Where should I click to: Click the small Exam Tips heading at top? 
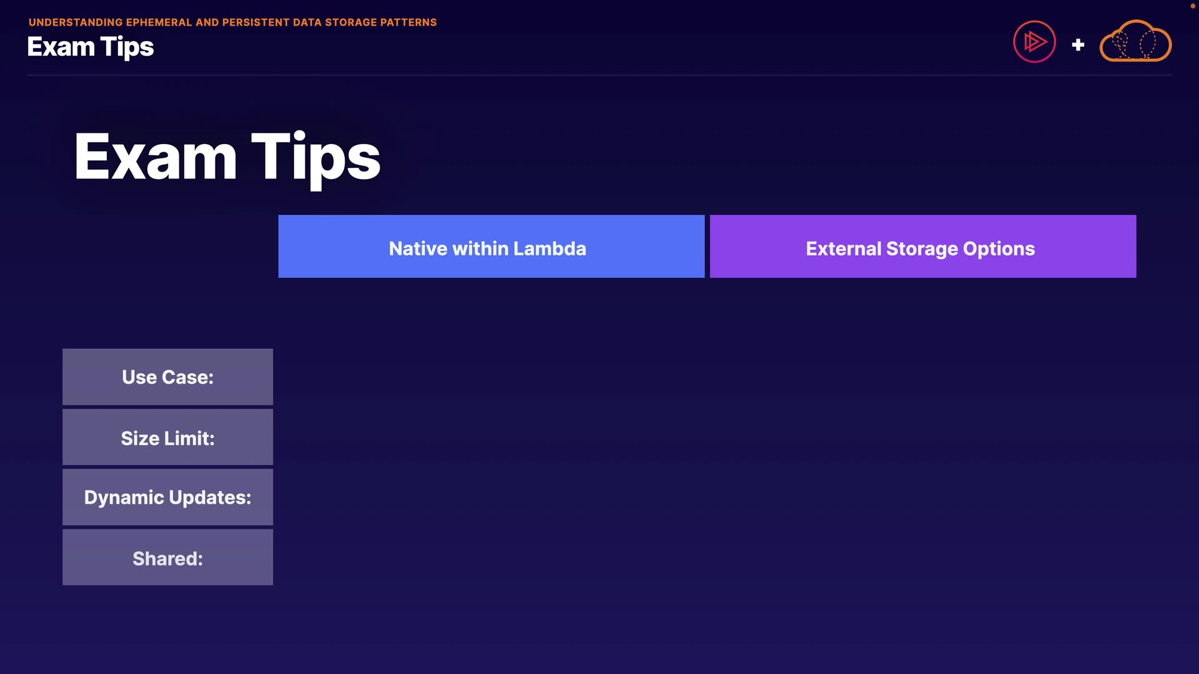91,47
